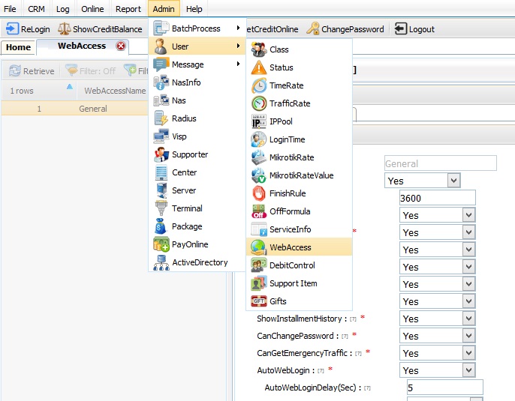Image resolution: width=515 pixels, height=401 pixels.
Task: Open FinishRule stop-hand icon item
Action: click(x=259, y=193)
